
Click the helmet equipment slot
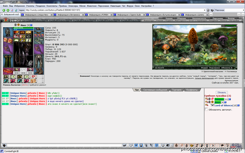point(8,32)
